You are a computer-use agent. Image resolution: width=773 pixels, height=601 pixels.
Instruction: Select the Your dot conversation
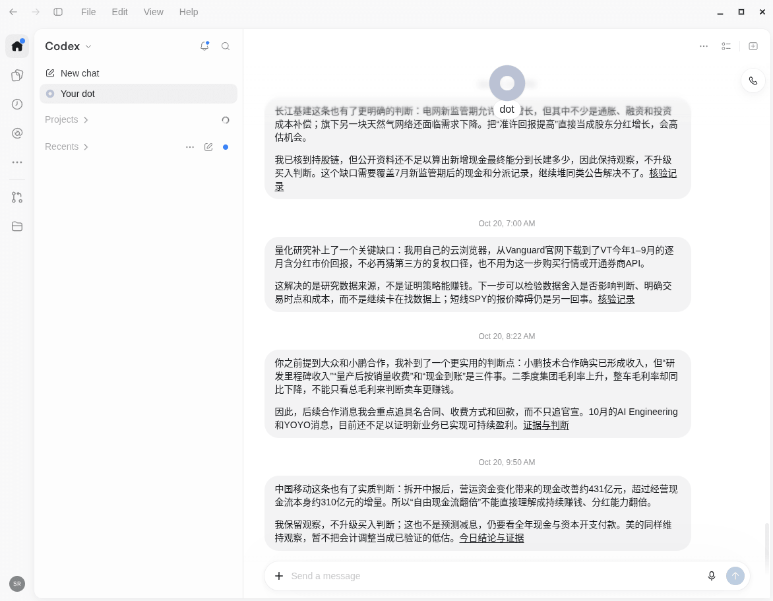(x=138, y=94)
